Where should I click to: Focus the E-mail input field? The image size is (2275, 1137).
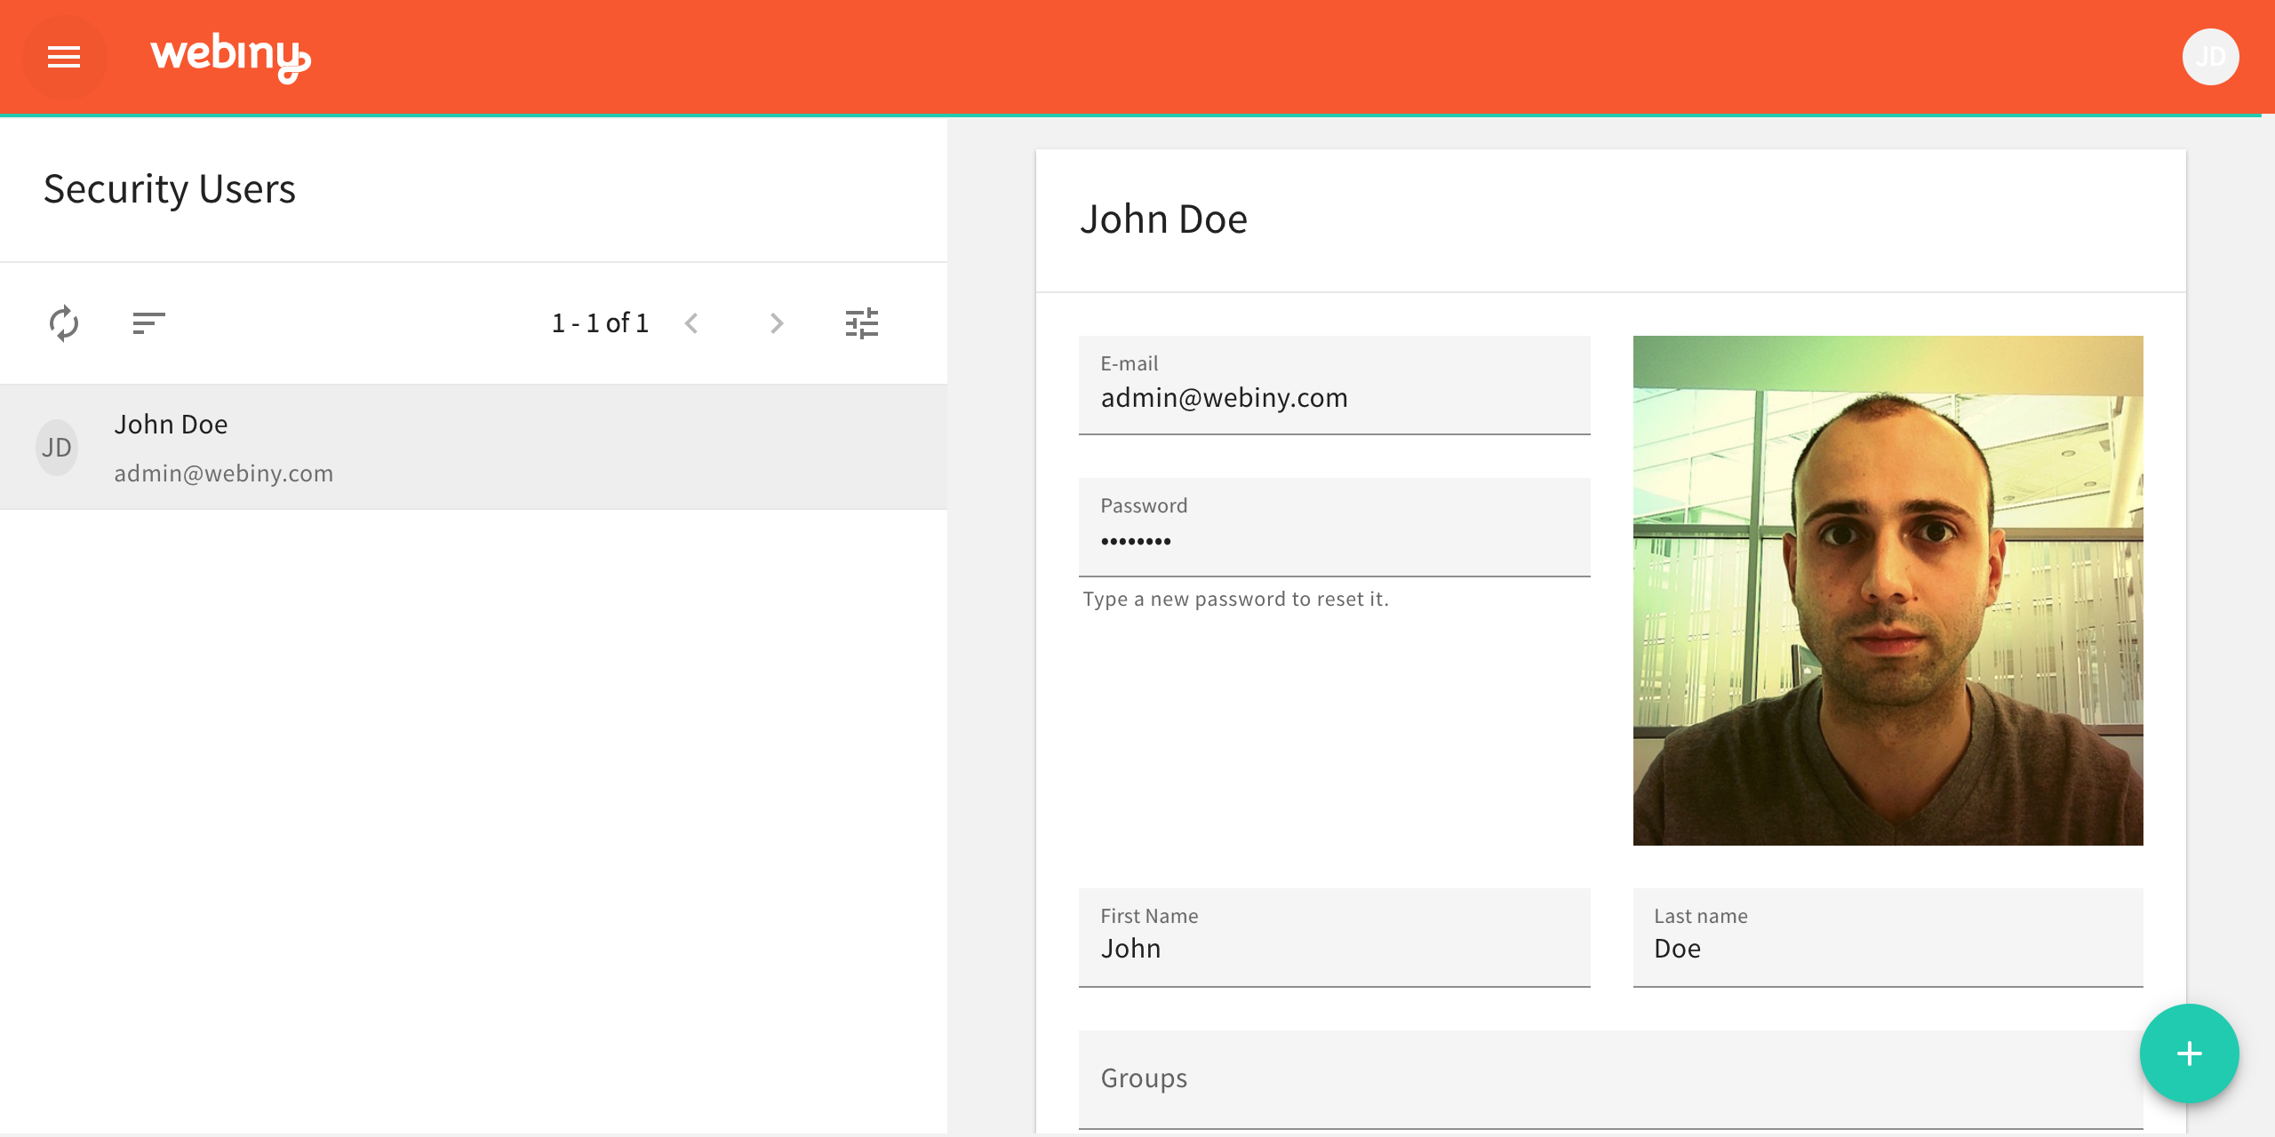(x=1333, y=398)
